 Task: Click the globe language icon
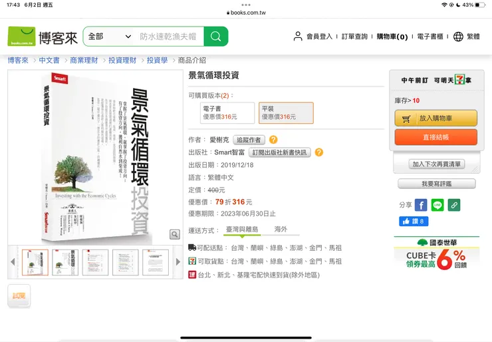click(x=458, y=37)
